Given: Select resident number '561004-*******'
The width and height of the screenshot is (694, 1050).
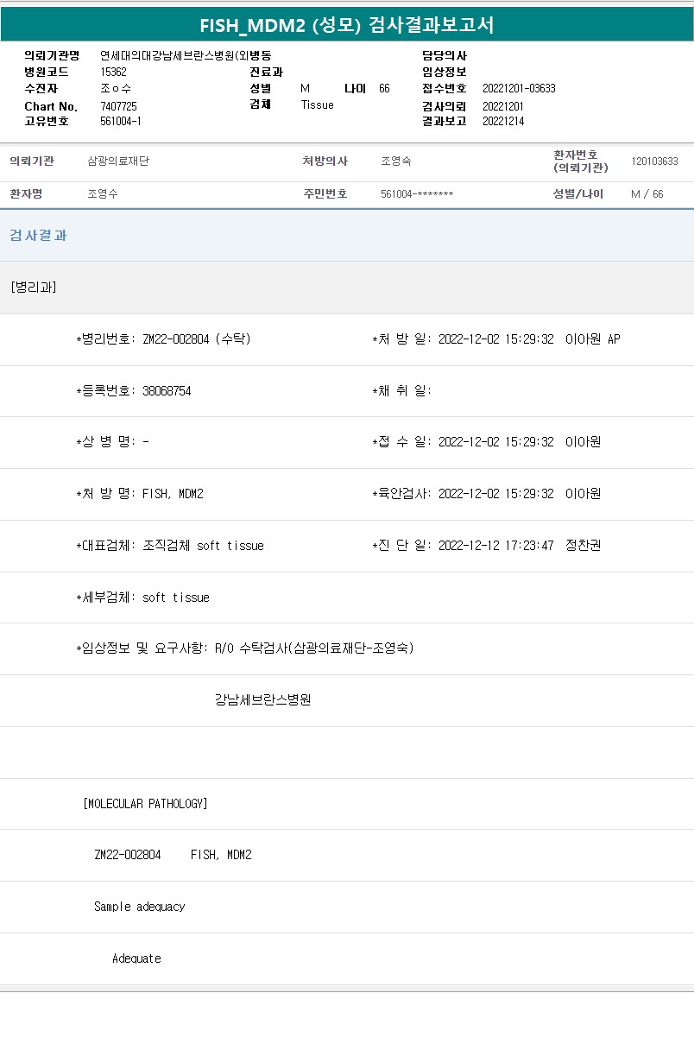Looking at the screenshot, I should coord(417,194).
